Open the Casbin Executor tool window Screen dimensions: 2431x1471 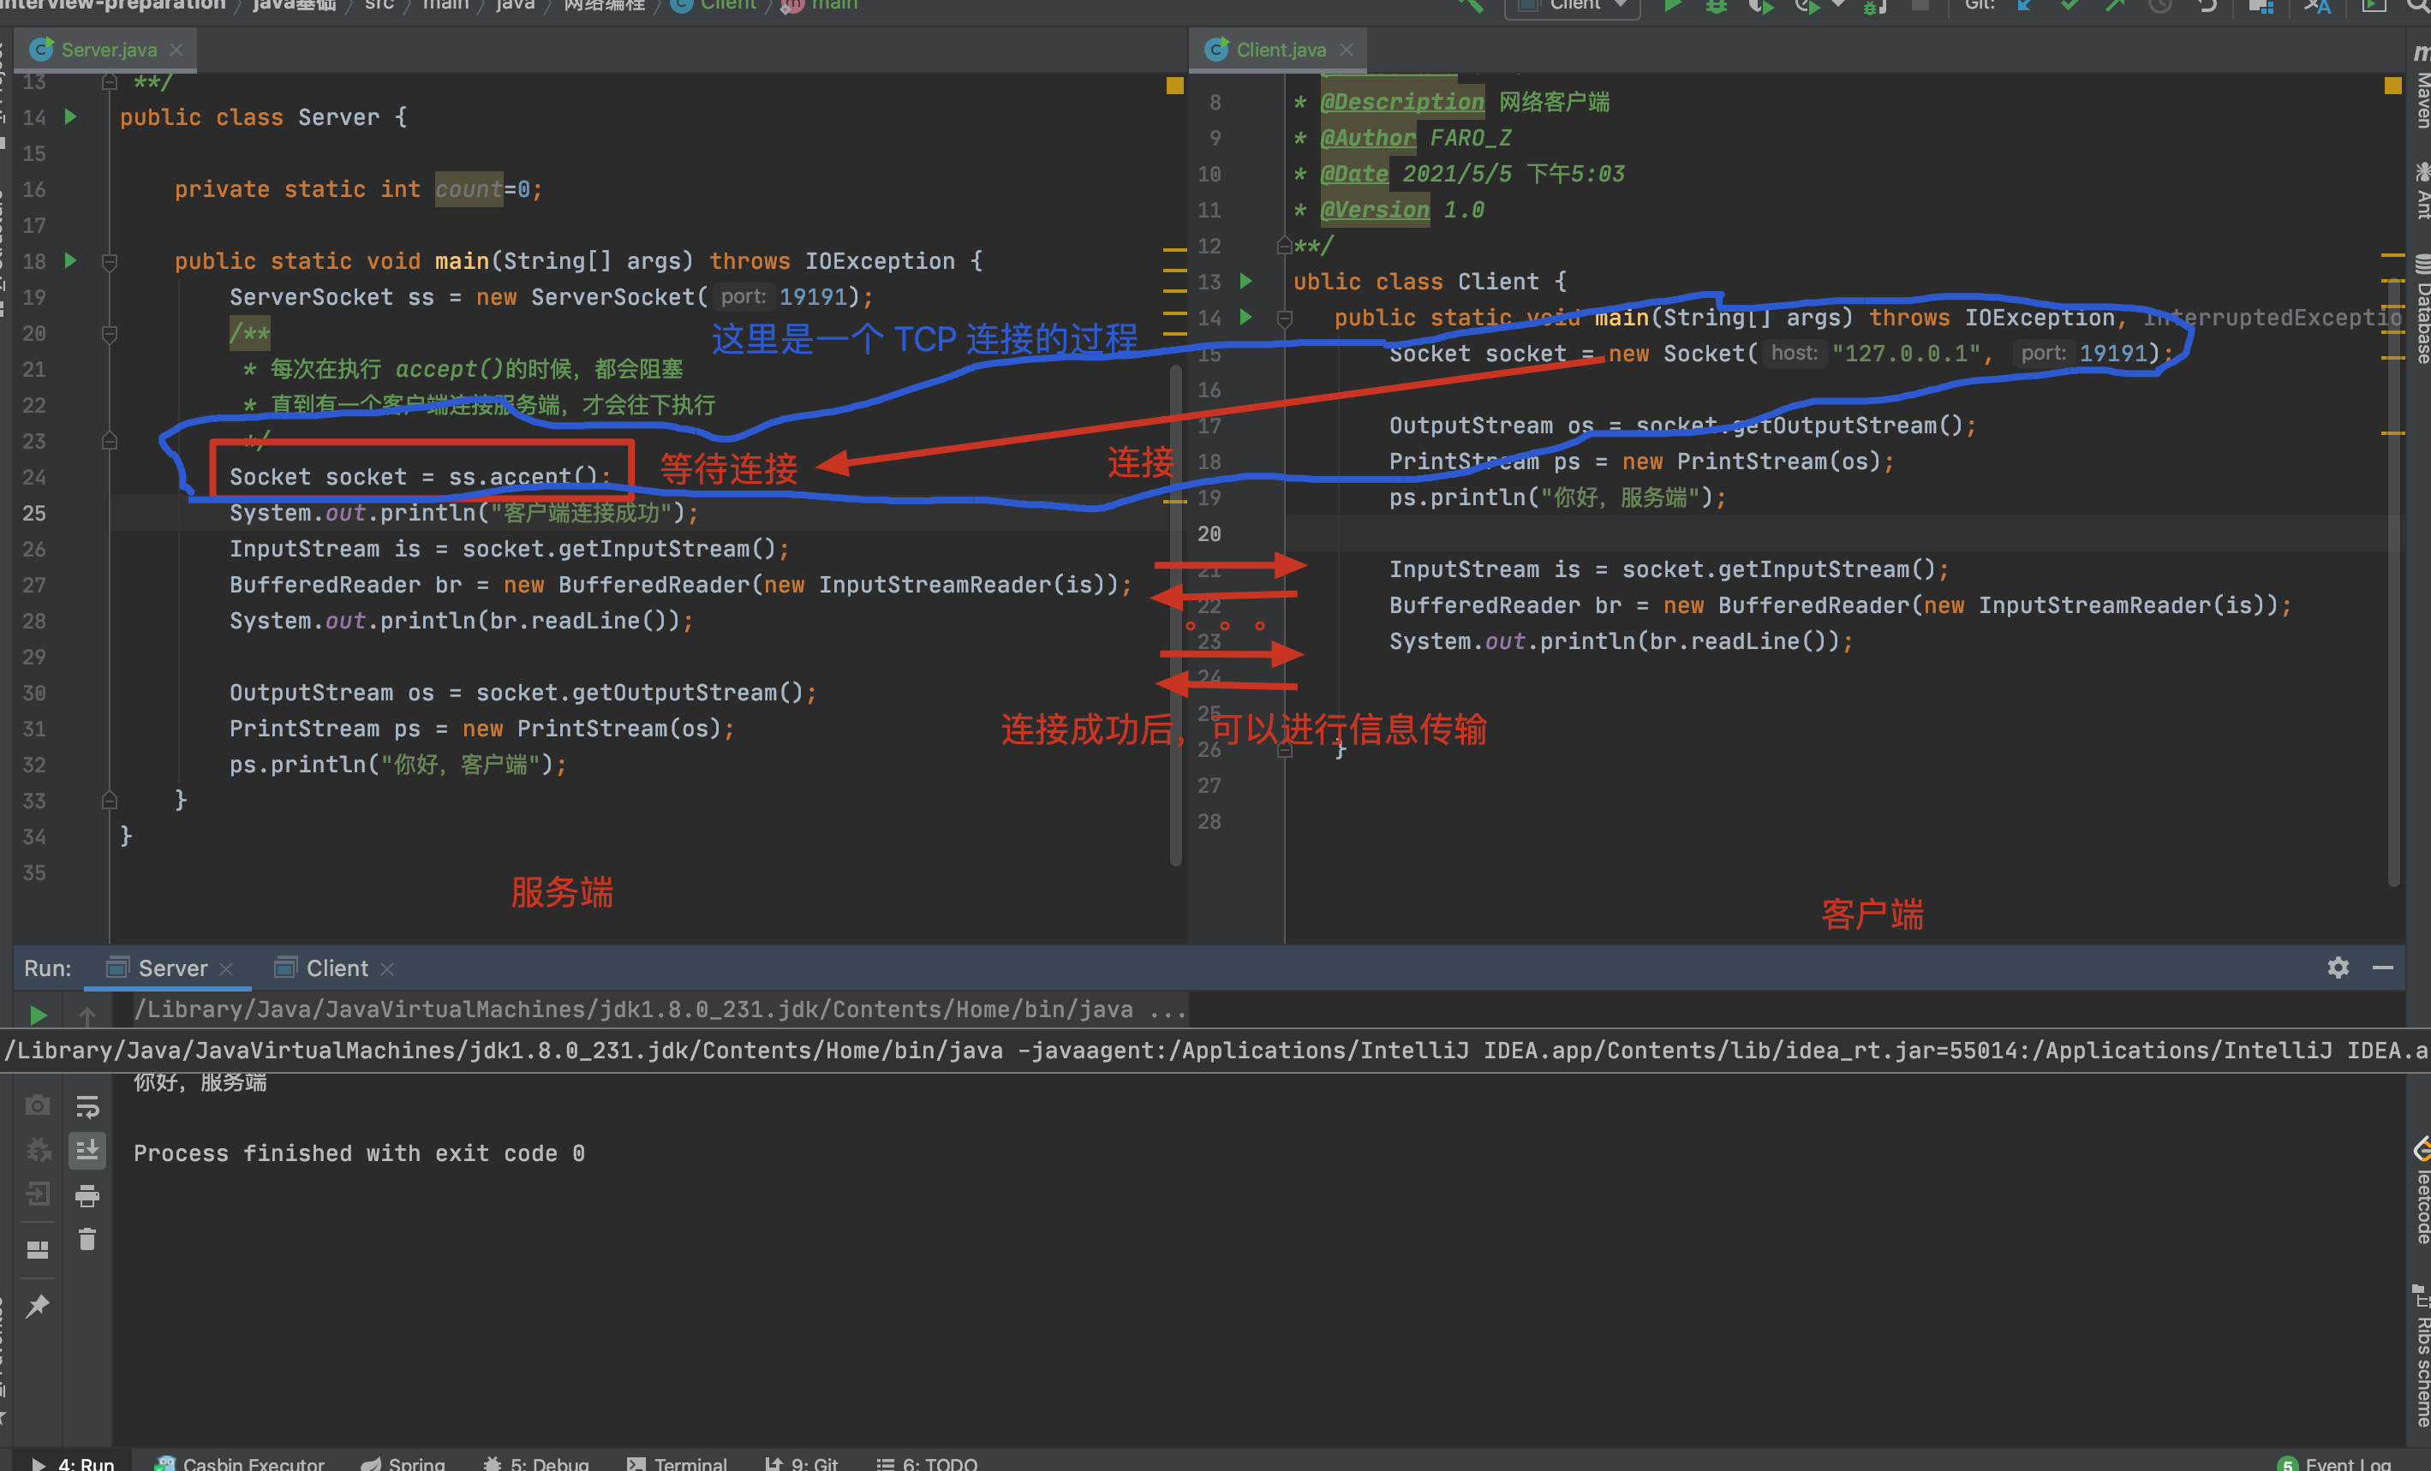point(240,1463)
